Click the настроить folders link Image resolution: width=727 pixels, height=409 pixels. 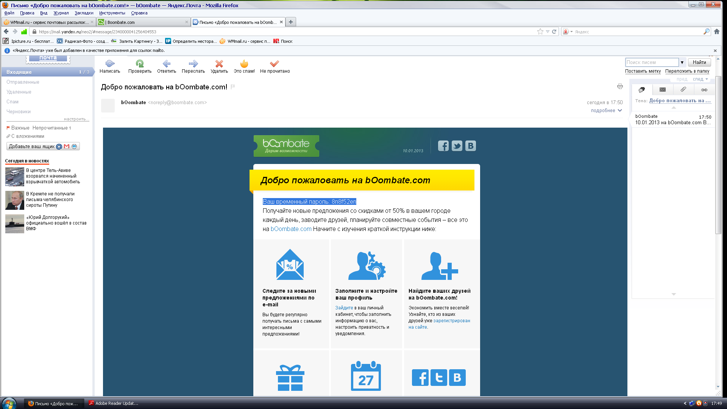[76, 119]
